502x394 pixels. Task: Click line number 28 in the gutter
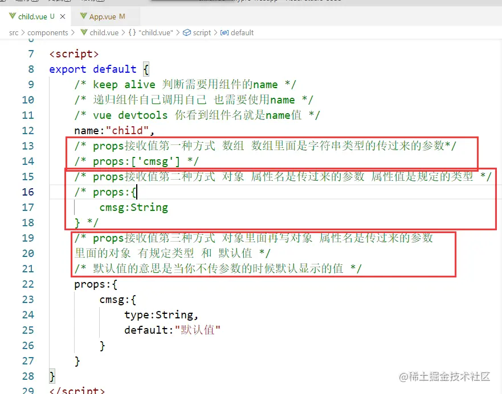point(27,376)
